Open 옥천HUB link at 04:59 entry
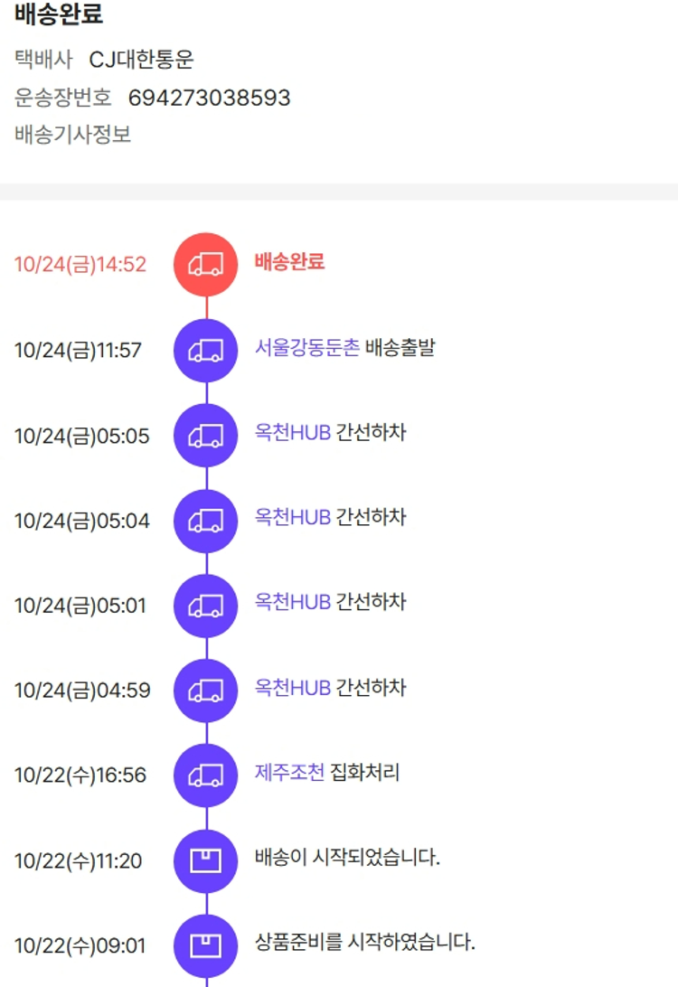The width and height of the screenshot is (678, 987). (x=293, y=688)
